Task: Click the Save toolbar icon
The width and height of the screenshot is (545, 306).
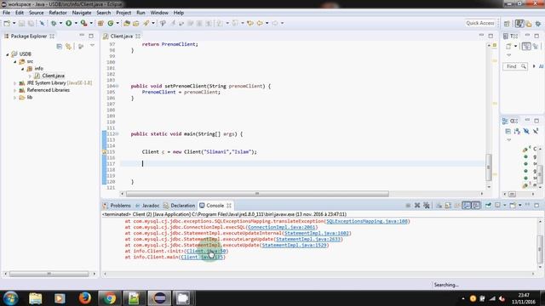Action: (x=21, y=23)
